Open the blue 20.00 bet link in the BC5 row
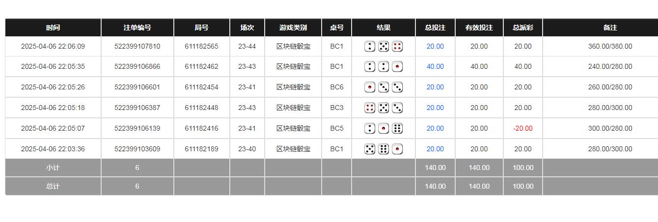This screenshot has width=658, height=222. (435, 129)
